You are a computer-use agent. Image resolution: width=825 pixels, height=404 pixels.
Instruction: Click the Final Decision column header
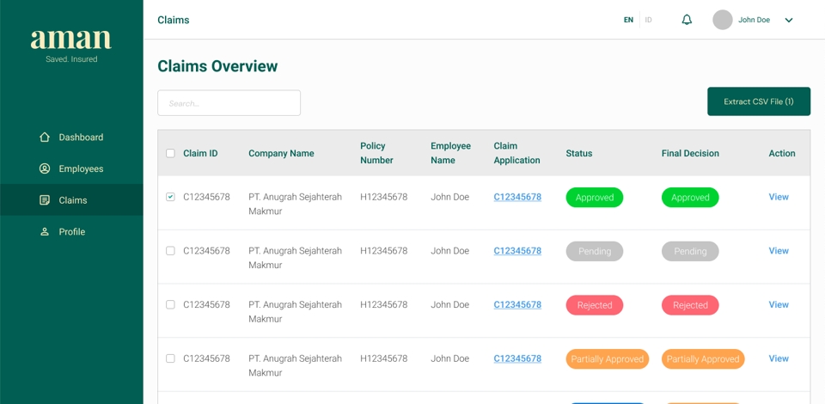[690, 154]
